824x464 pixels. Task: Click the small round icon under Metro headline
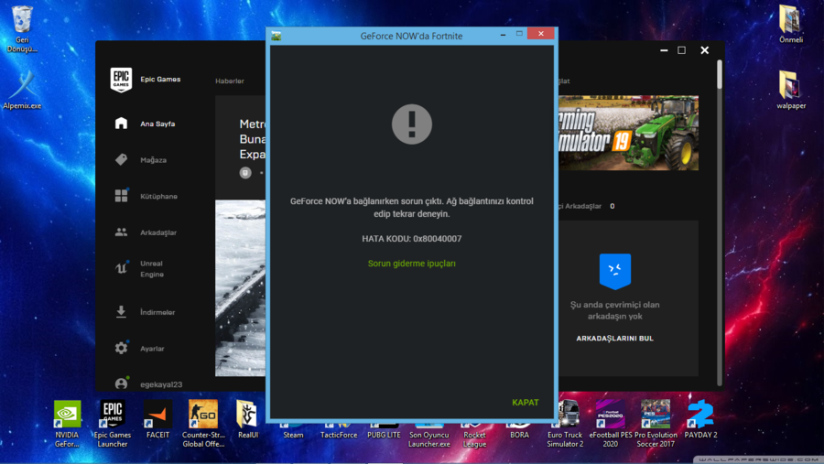(x=245, y=173)
